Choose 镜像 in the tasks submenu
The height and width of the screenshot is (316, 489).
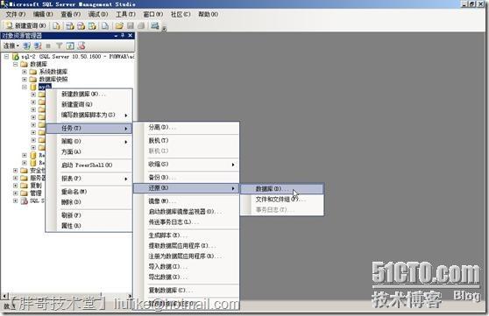tap(187, 201)
